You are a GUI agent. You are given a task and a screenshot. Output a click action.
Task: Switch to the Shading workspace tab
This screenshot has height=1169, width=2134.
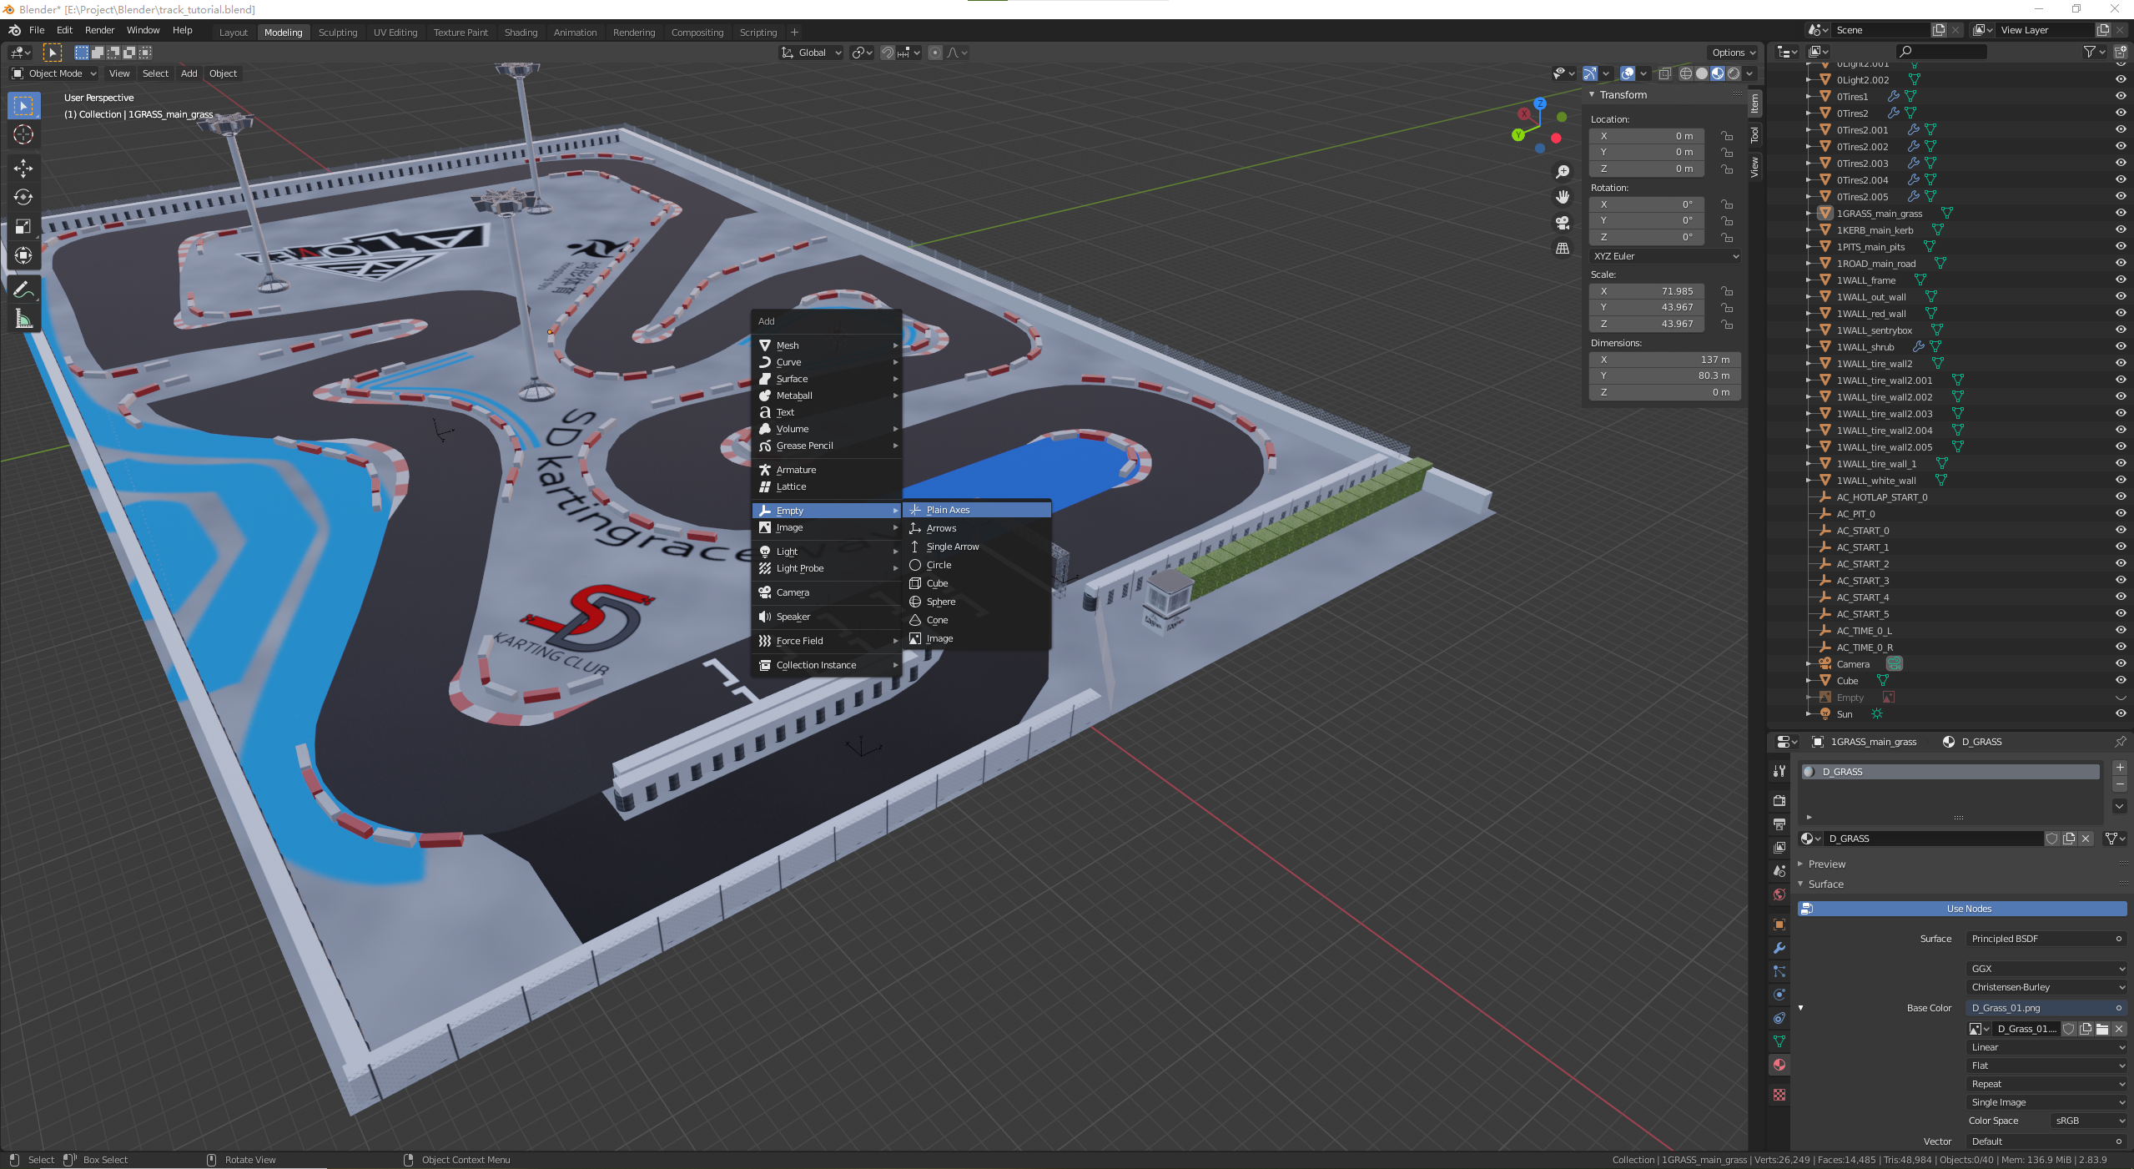tap(521, 33)
